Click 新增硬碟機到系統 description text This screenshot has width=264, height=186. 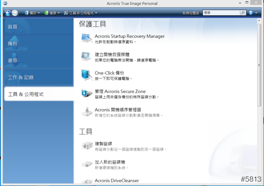click(x=111, y=167)
